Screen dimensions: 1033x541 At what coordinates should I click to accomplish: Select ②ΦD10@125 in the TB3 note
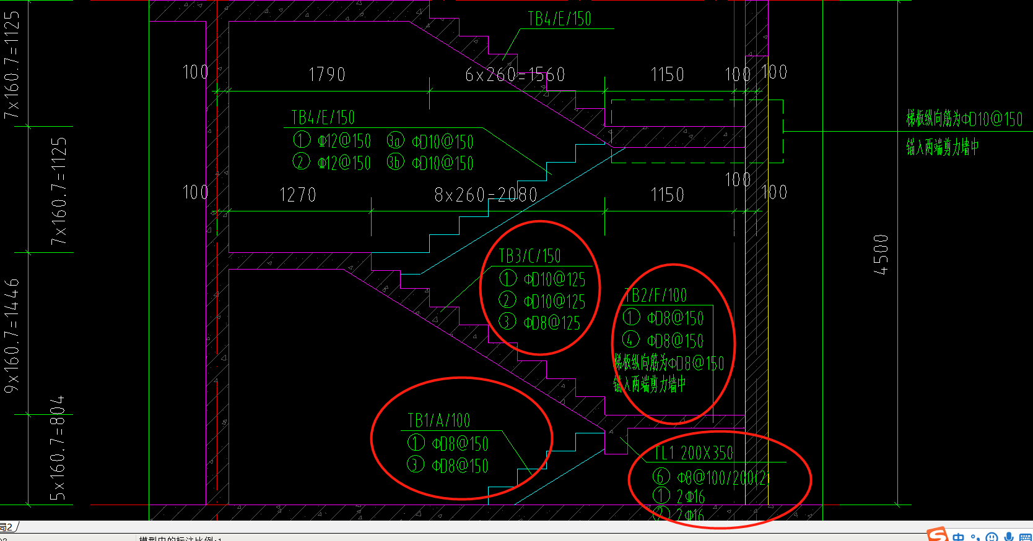[543, 301]
